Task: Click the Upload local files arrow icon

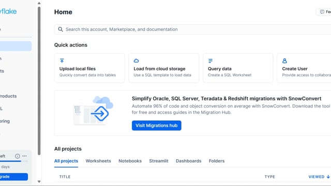Action: pos(62,61)
